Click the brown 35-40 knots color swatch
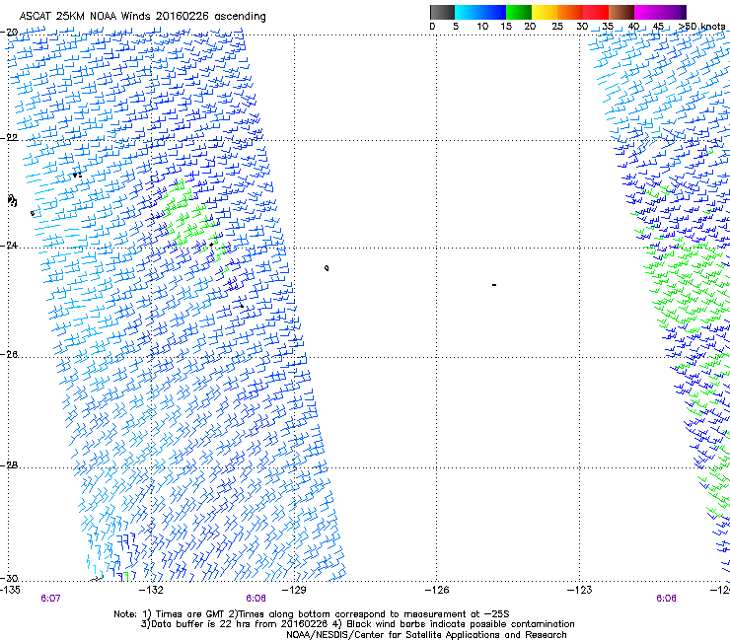This screenshot has width=730, height=641. [x=621, y=12]
